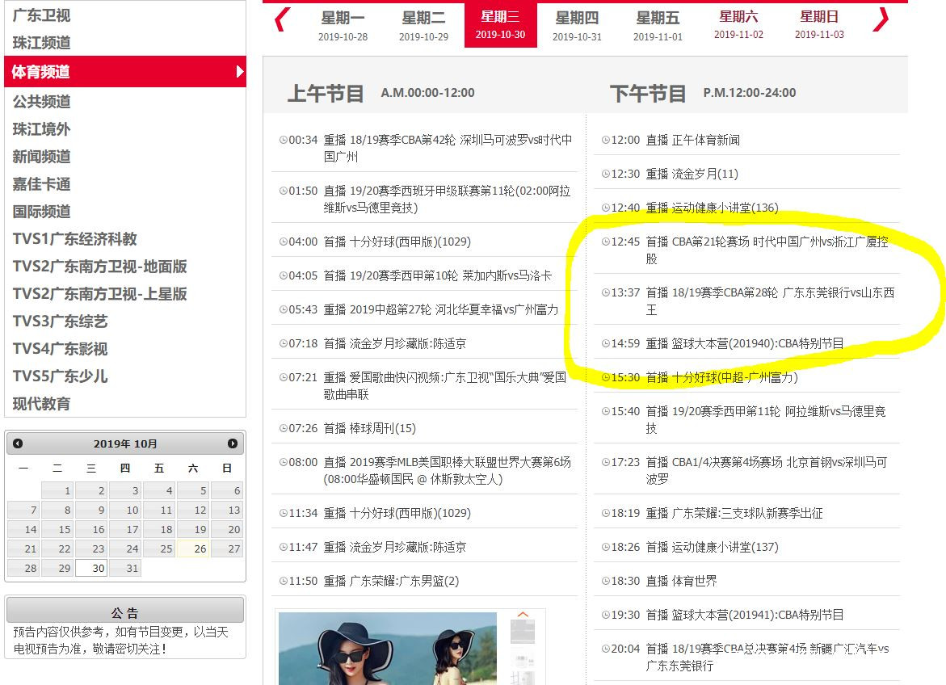The image size is (946, 685).
Task: Click the sunhat women advertisement image
Action: click(387, 648)
